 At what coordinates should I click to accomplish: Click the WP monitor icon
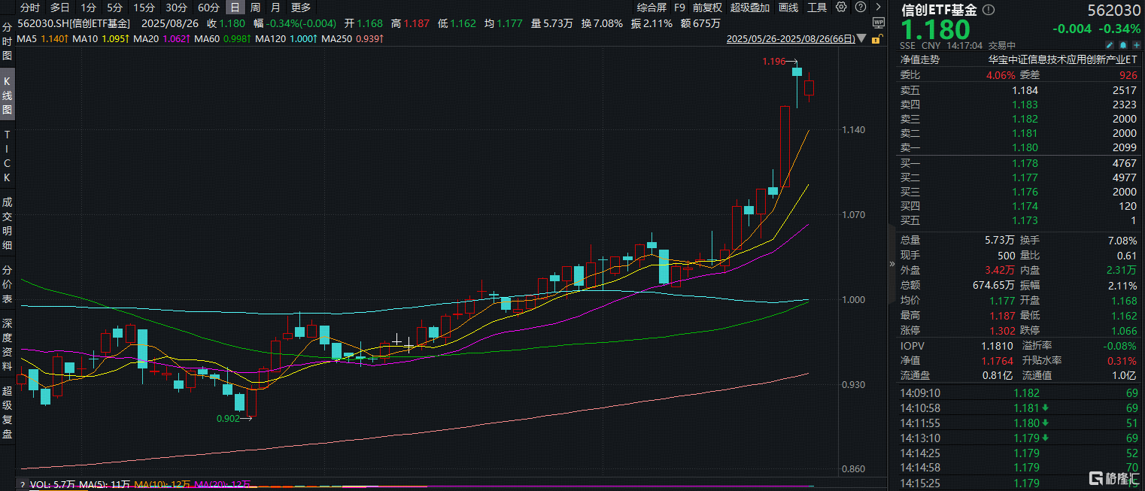[x=879, y=23]
